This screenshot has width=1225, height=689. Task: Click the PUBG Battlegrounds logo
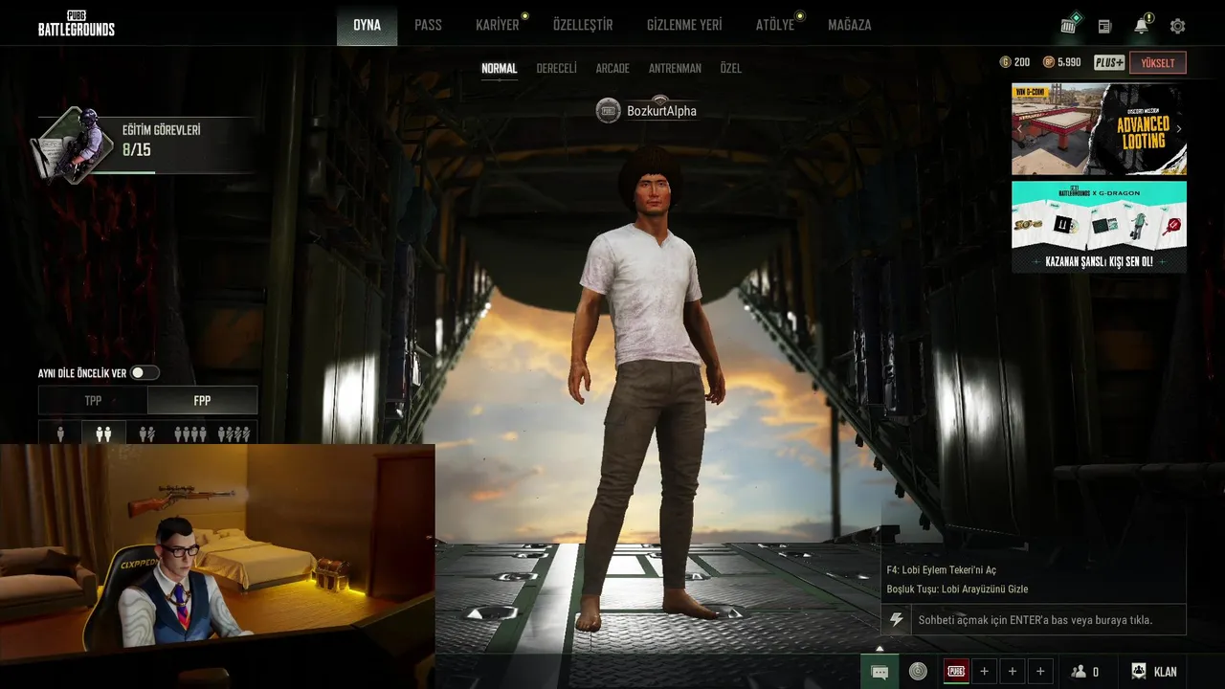[x=76, y=23]
